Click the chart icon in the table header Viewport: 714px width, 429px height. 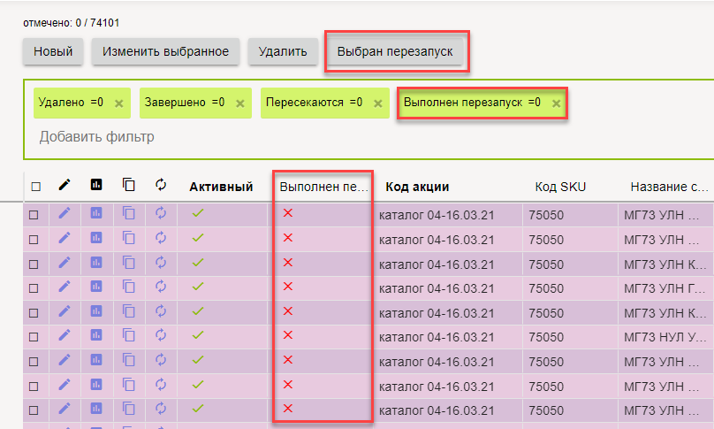[x=96, y=186]
